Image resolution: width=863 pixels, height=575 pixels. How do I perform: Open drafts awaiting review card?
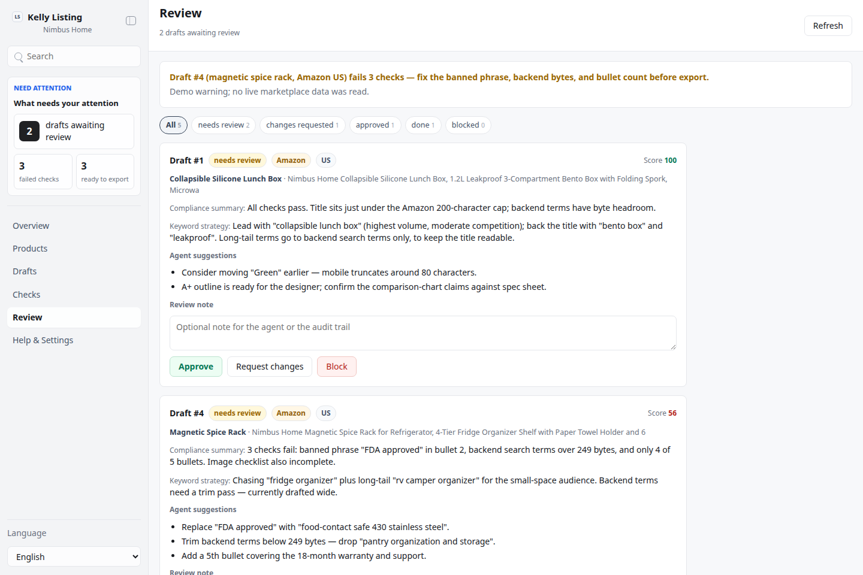74,131
